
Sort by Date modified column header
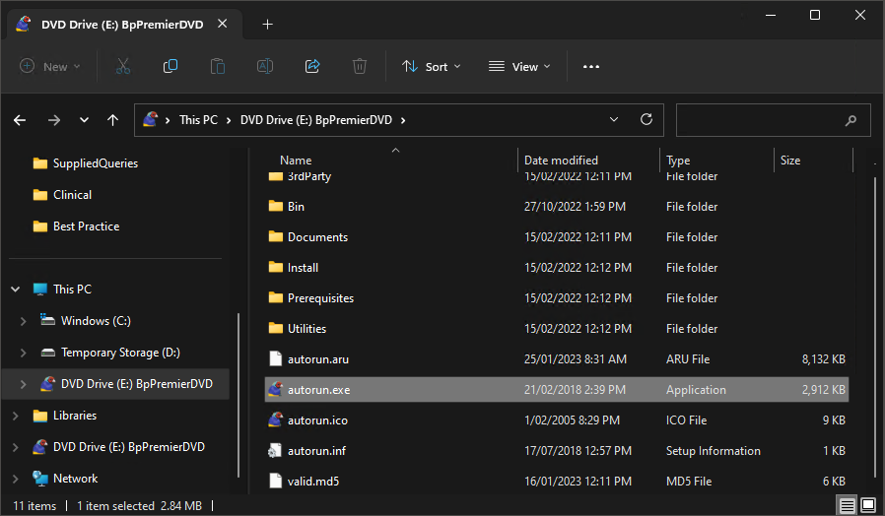tap(561, 161)
